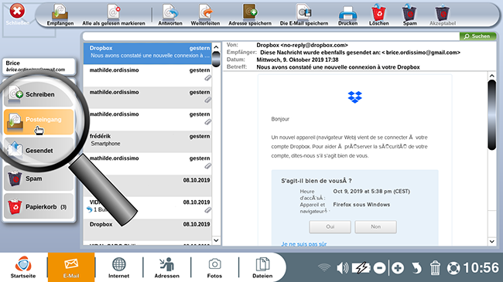Delete the message with Löschen

tap(379, 15)
